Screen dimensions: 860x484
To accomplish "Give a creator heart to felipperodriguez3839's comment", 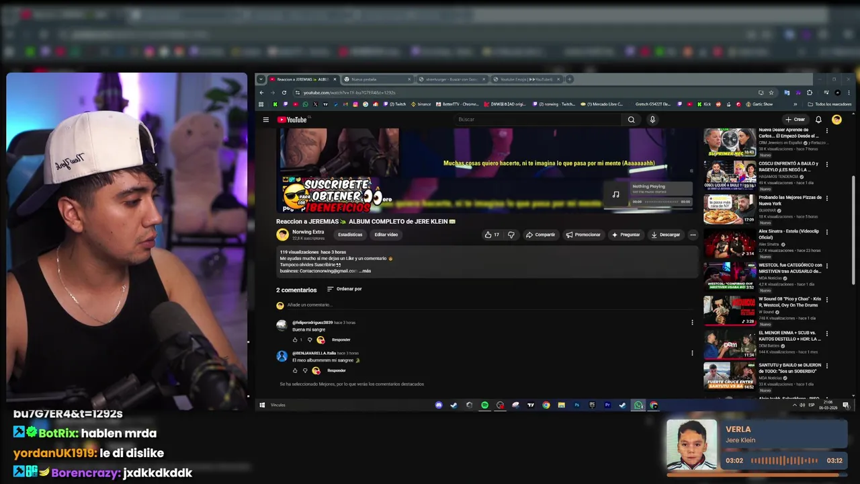I will click(x=320, y=339).
